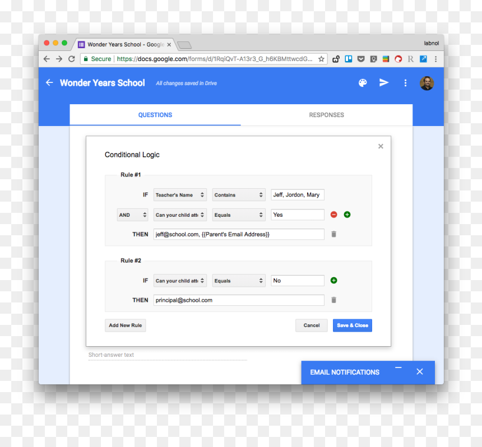Click the browser back arrow
This screenshot has width=482, height=447.
pos(47,59)
